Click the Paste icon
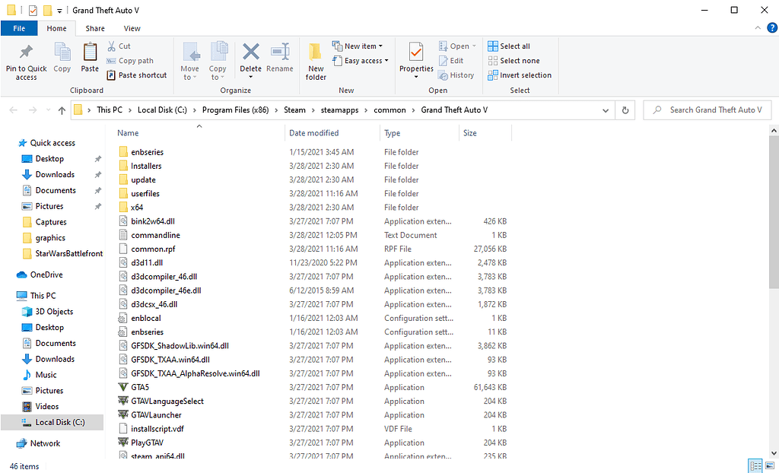The width and height of the screenshot is (779, 473). 89,61
